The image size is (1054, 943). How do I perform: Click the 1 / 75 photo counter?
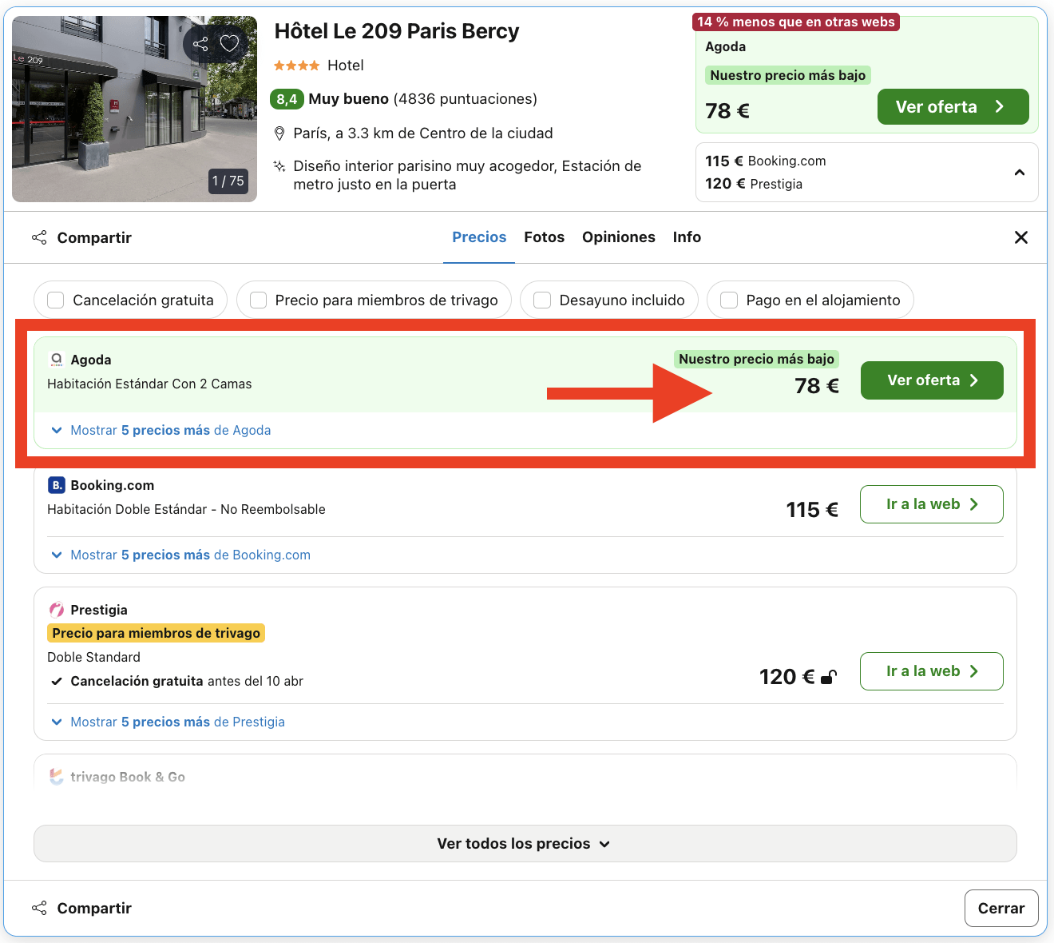coord(228,181)
